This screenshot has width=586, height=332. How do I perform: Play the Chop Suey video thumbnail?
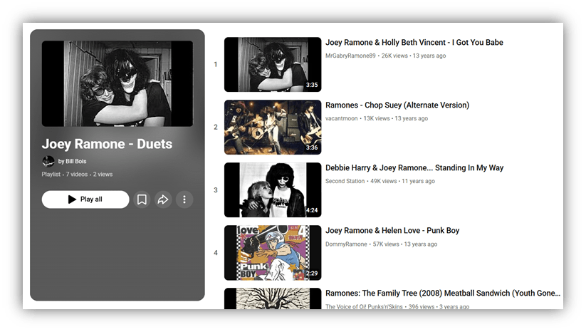point(273,127)
